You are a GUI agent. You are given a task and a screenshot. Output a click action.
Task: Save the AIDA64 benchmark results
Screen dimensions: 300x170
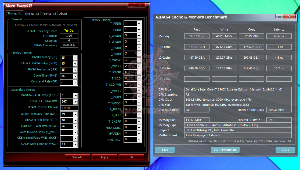(x=165, y=150)
